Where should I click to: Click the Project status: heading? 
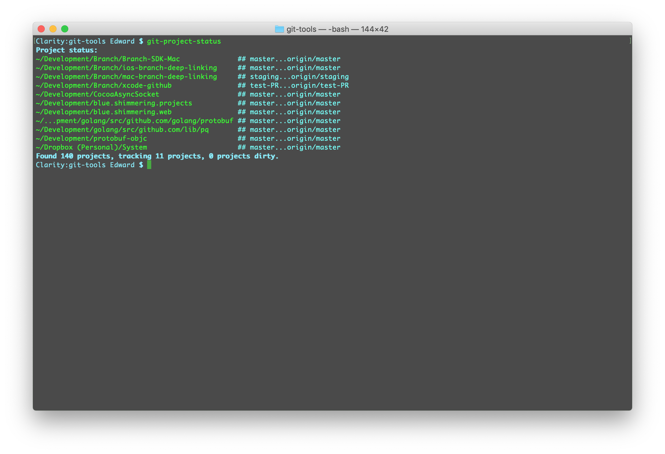click(x=66, y=50)
